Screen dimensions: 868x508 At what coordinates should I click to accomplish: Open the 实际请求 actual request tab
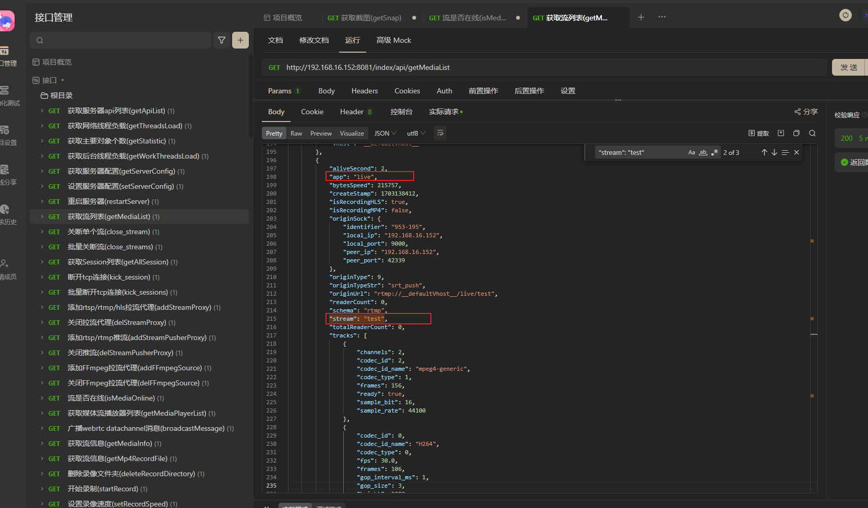(445, 112)
